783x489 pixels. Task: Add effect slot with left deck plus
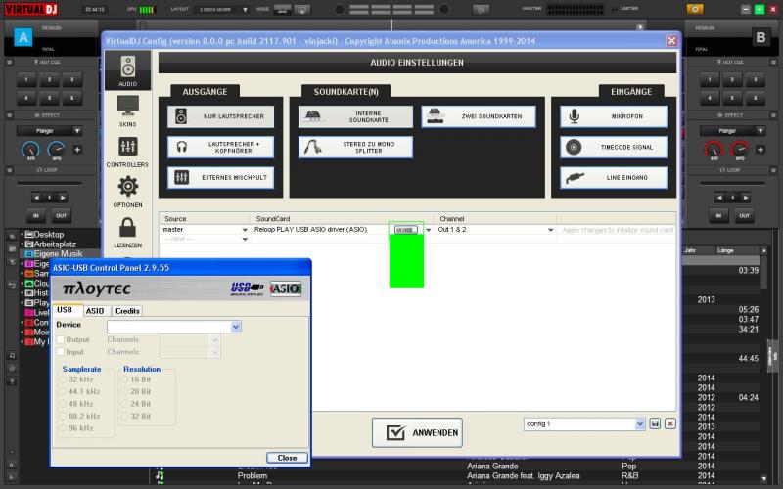point(77,150)
